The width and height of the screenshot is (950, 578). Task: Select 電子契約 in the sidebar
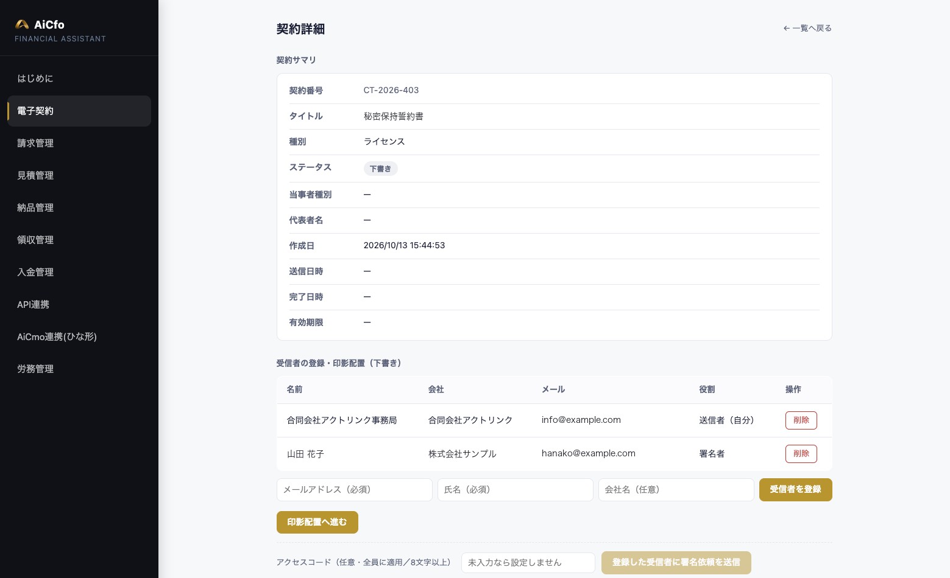click(x=79, y=111)
